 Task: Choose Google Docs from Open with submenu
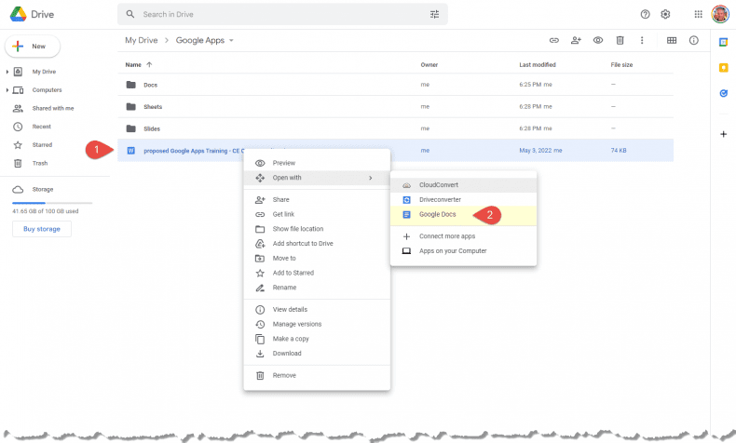[437, 214]
